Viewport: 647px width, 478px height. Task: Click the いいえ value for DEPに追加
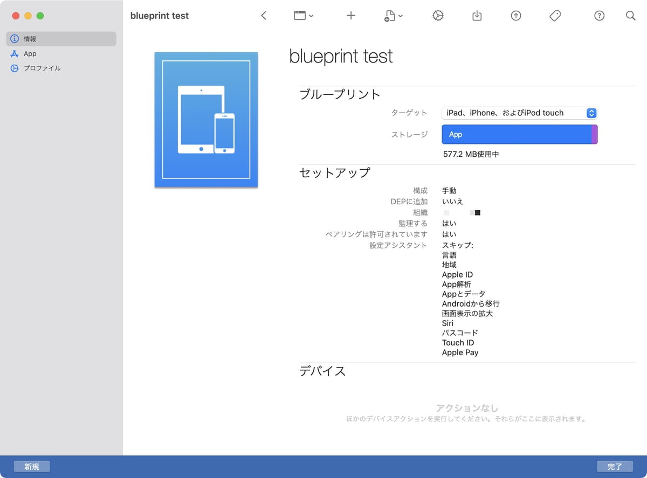pos(453,202)
